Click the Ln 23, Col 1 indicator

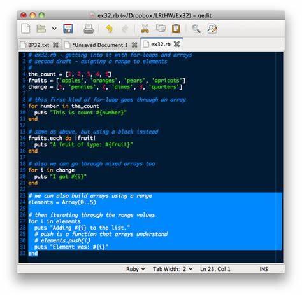coord(215,269)
